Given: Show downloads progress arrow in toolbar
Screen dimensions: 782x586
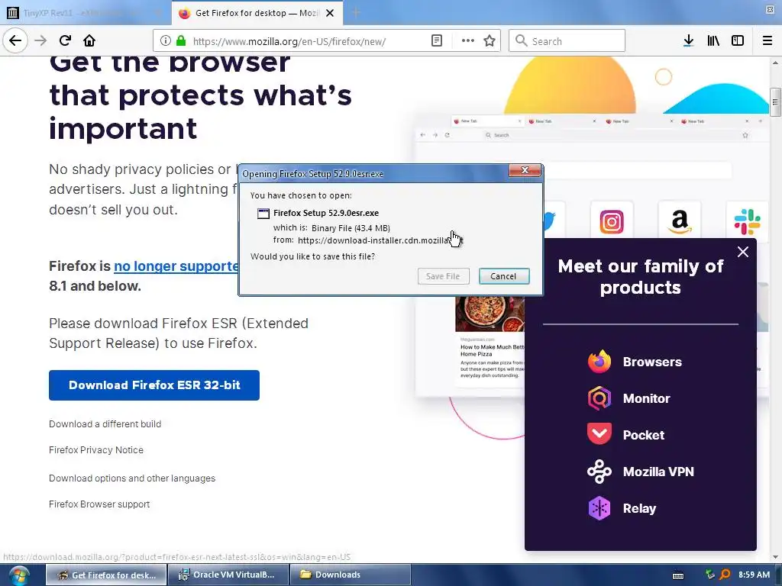Looking at the screenshot, I should click(x=689, y=41).
